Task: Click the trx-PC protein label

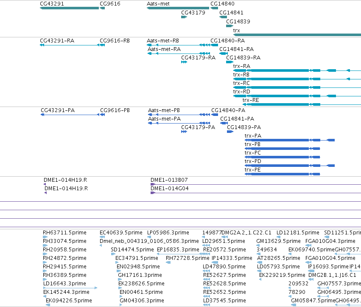Action: coord(252,153)
